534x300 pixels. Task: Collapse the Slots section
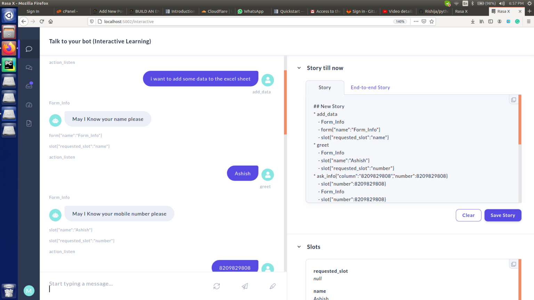[x=299, y=247]
